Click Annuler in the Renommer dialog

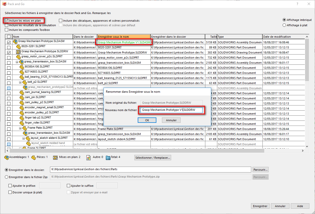pos(171,120)
